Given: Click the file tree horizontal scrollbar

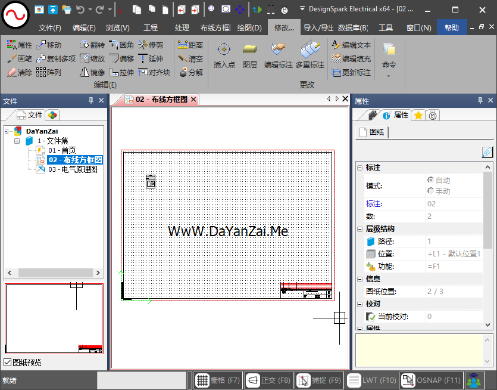Looking at the screenshot, I should click(x=54, y=273).
